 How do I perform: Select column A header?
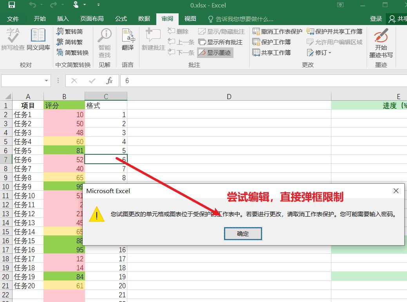tap(28, 96)
